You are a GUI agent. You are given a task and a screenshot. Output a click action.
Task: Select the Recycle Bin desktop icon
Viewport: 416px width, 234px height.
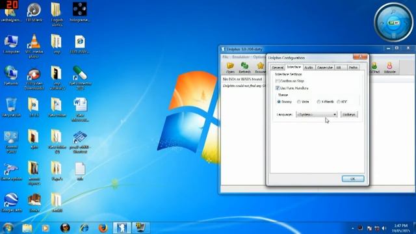tap(11, 107)
